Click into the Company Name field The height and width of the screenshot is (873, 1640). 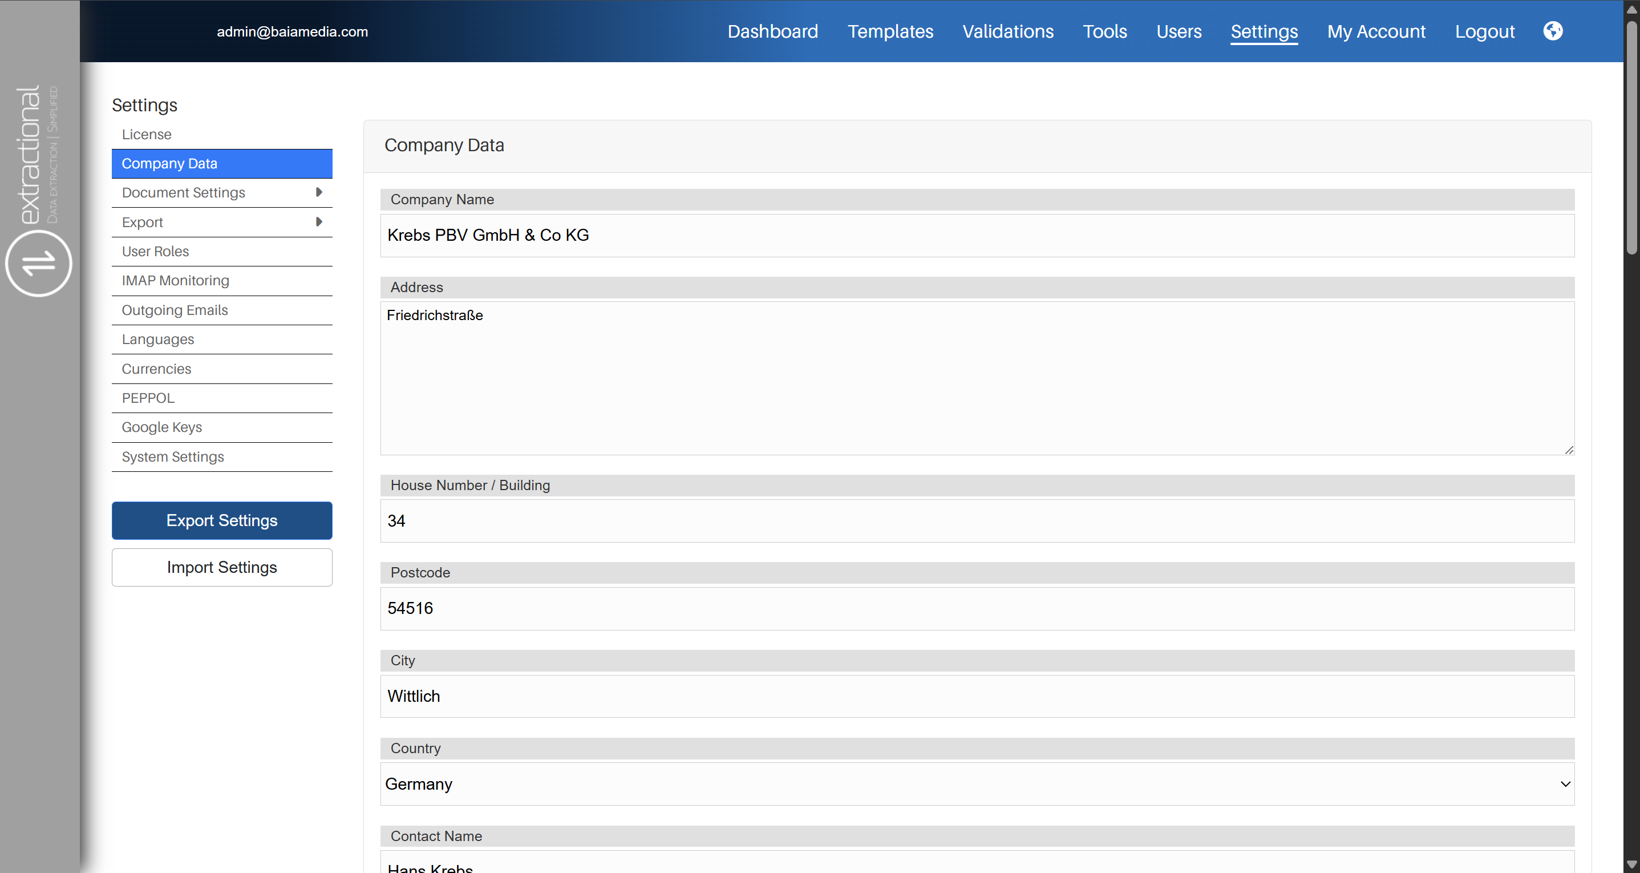click(977, 236)
